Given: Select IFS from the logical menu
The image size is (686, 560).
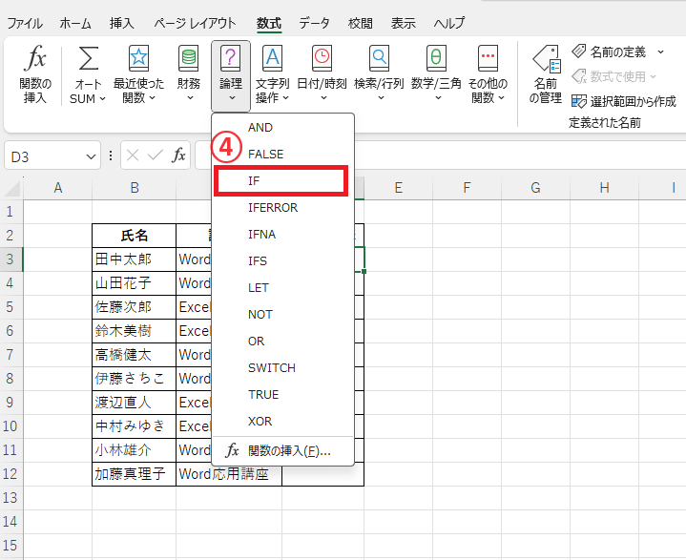Looking at the screenshot, I should click(x=282, y=260).
